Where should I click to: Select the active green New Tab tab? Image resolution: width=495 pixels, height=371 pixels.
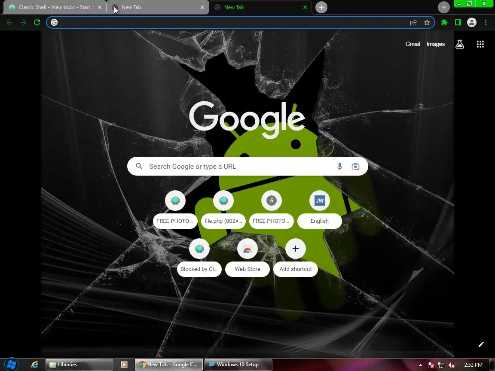(260, 7)
